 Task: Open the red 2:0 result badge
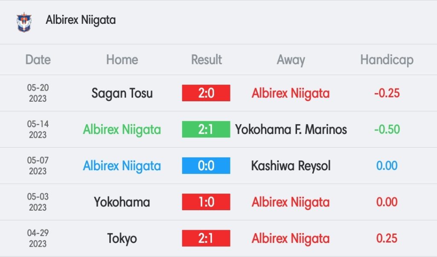click(206, 93)
